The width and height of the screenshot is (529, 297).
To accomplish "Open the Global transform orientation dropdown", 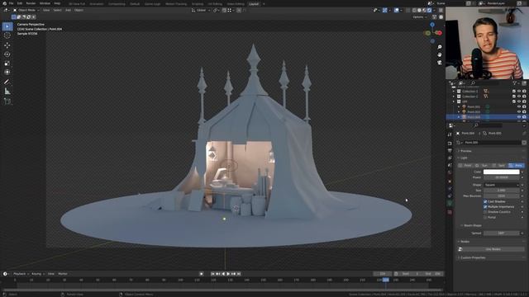I will 201,10.
